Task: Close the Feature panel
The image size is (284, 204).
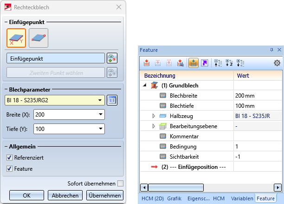Action: tap(279, 50)
